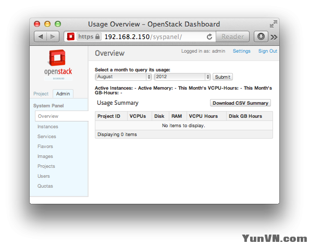Click the 'System Panel' sidebar heading
The height and width of the screenshot is (245, 309).
(x=48, y=106)
